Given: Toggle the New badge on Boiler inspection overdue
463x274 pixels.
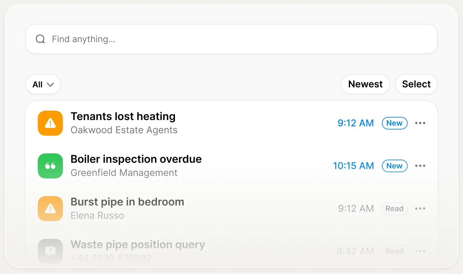Looking at the screenshot, I should tap(394, 166).
